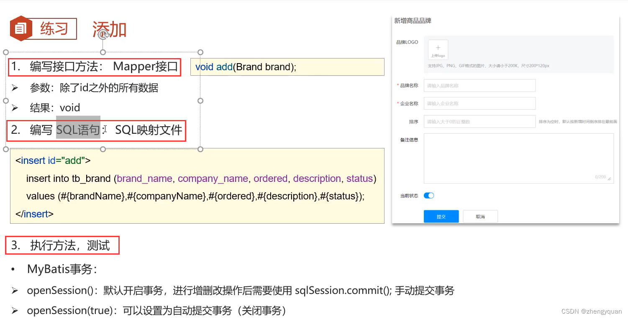Viewport: 628px width, 319px height.
Task: Click the 'MyBatis事务：' bullet
Action: click(x=54, y=269)
